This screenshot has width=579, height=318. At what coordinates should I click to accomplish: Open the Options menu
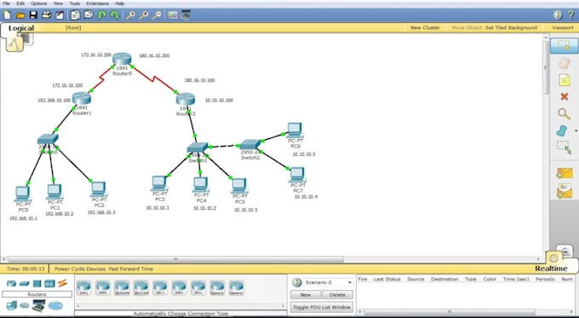[x=39, y=3]
